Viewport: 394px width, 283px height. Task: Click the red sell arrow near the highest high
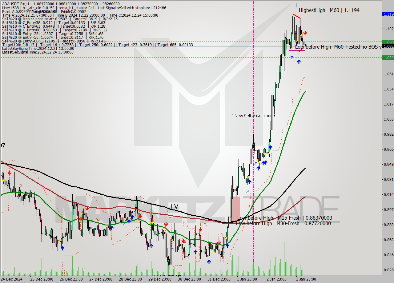(x=305, y=33)
